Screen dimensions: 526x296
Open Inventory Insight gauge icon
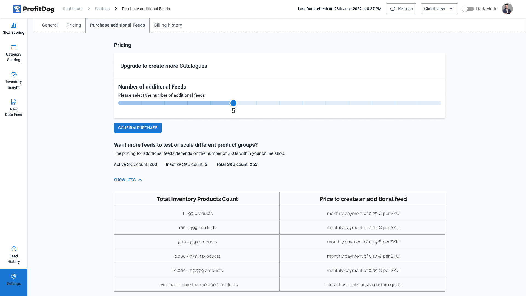point(14,75)
